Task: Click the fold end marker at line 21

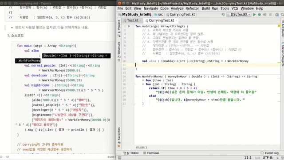Action: (134, 104)
